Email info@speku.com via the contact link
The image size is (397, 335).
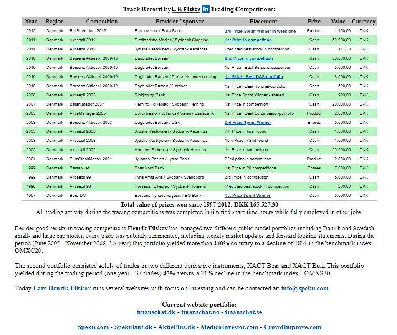click(305, 288)
